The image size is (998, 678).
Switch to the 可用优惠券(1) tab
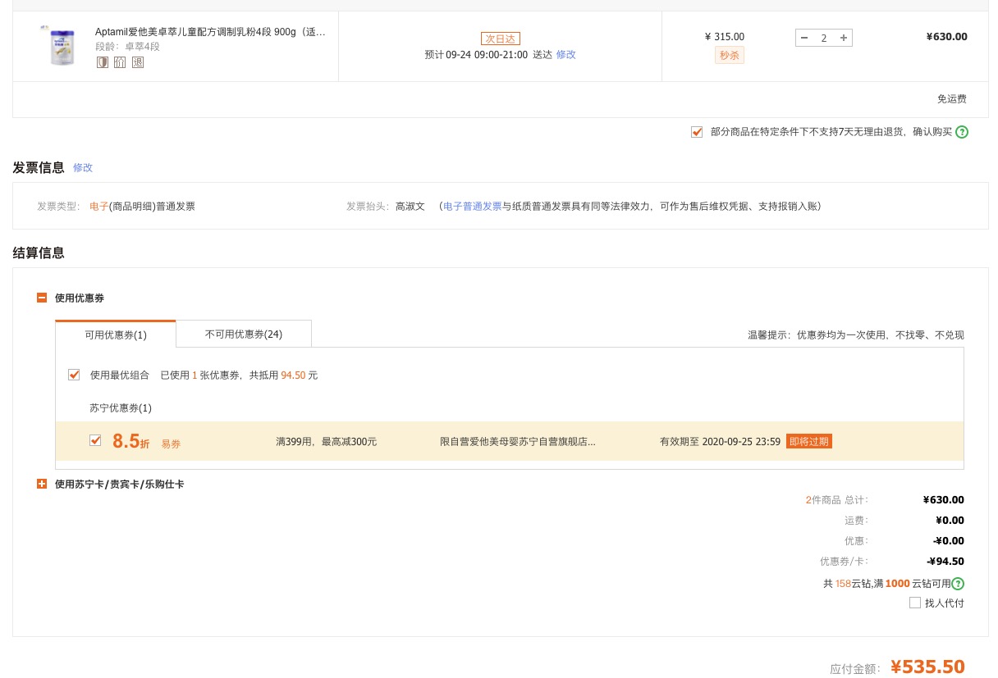(116, 334)
